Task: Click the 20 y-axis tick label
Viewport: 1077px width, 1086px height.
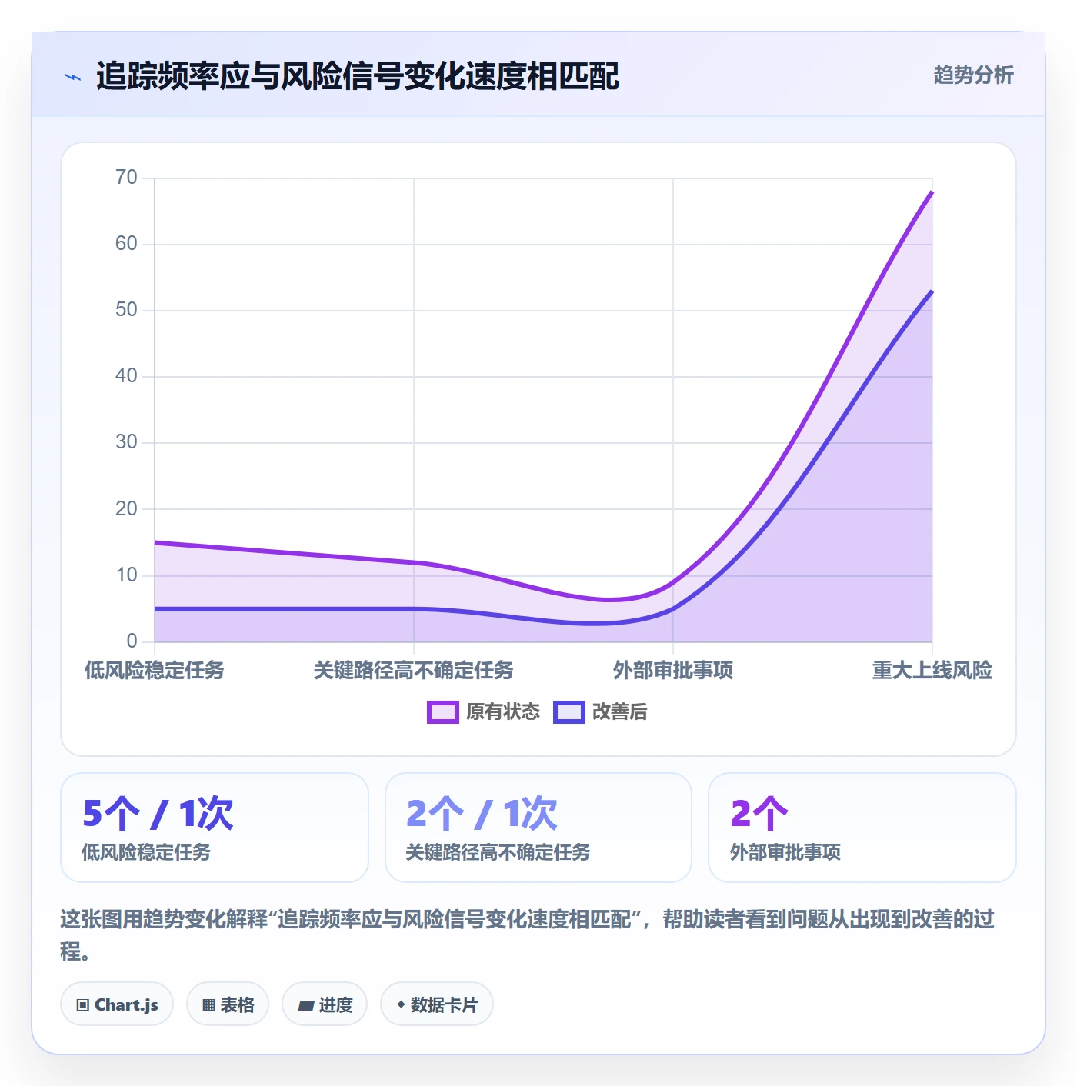Action: [x=126, y=509]
